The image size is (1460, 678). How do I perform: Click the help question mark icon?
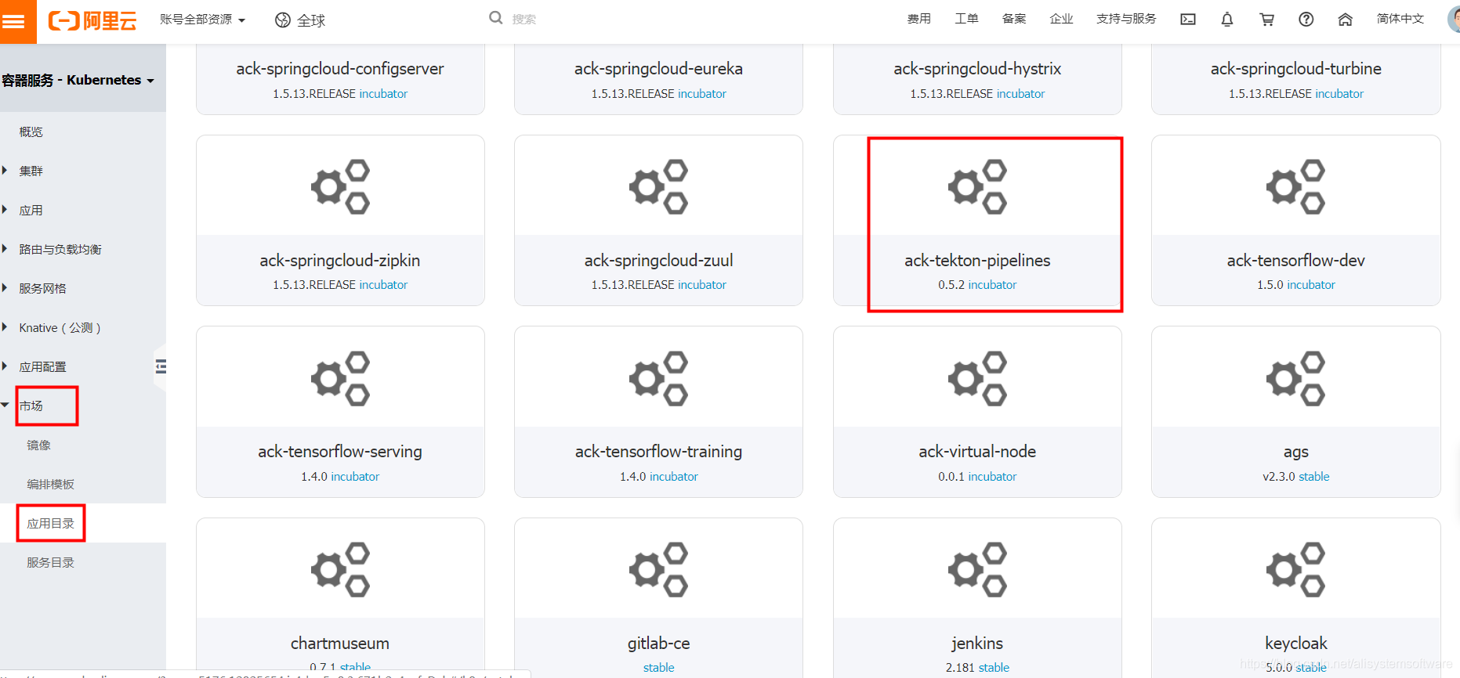1306,20
